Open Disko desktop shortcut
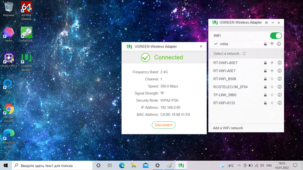Image resolution: width=303 pixels, height=170 pixels. tap(9, 86)
